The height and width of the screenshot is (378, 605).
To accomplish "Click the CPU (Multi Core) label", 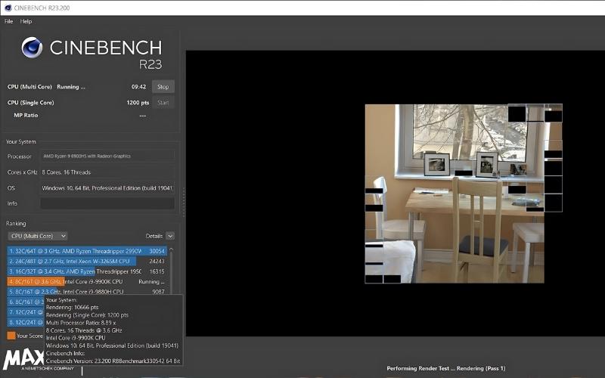I will point(29,87).
